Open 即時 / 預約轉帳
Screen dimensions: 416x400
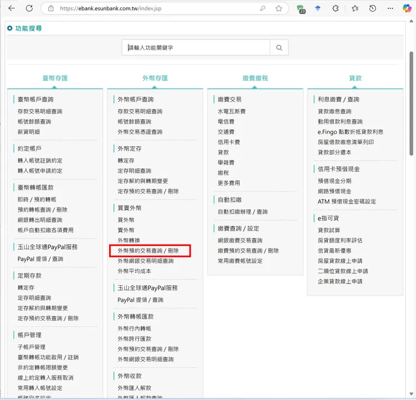[x=37, y=199]
